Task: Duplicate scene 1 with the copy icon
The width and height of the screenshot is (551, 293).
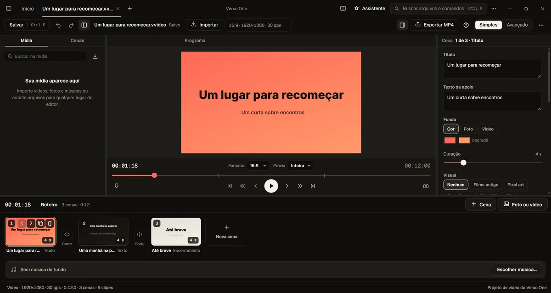Action: (x=40, y=224)
